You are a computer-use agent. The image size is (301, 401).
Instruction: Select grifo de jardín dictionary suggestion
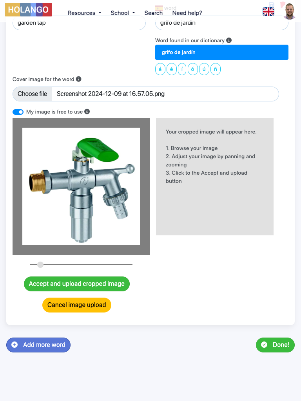[222, 52]
